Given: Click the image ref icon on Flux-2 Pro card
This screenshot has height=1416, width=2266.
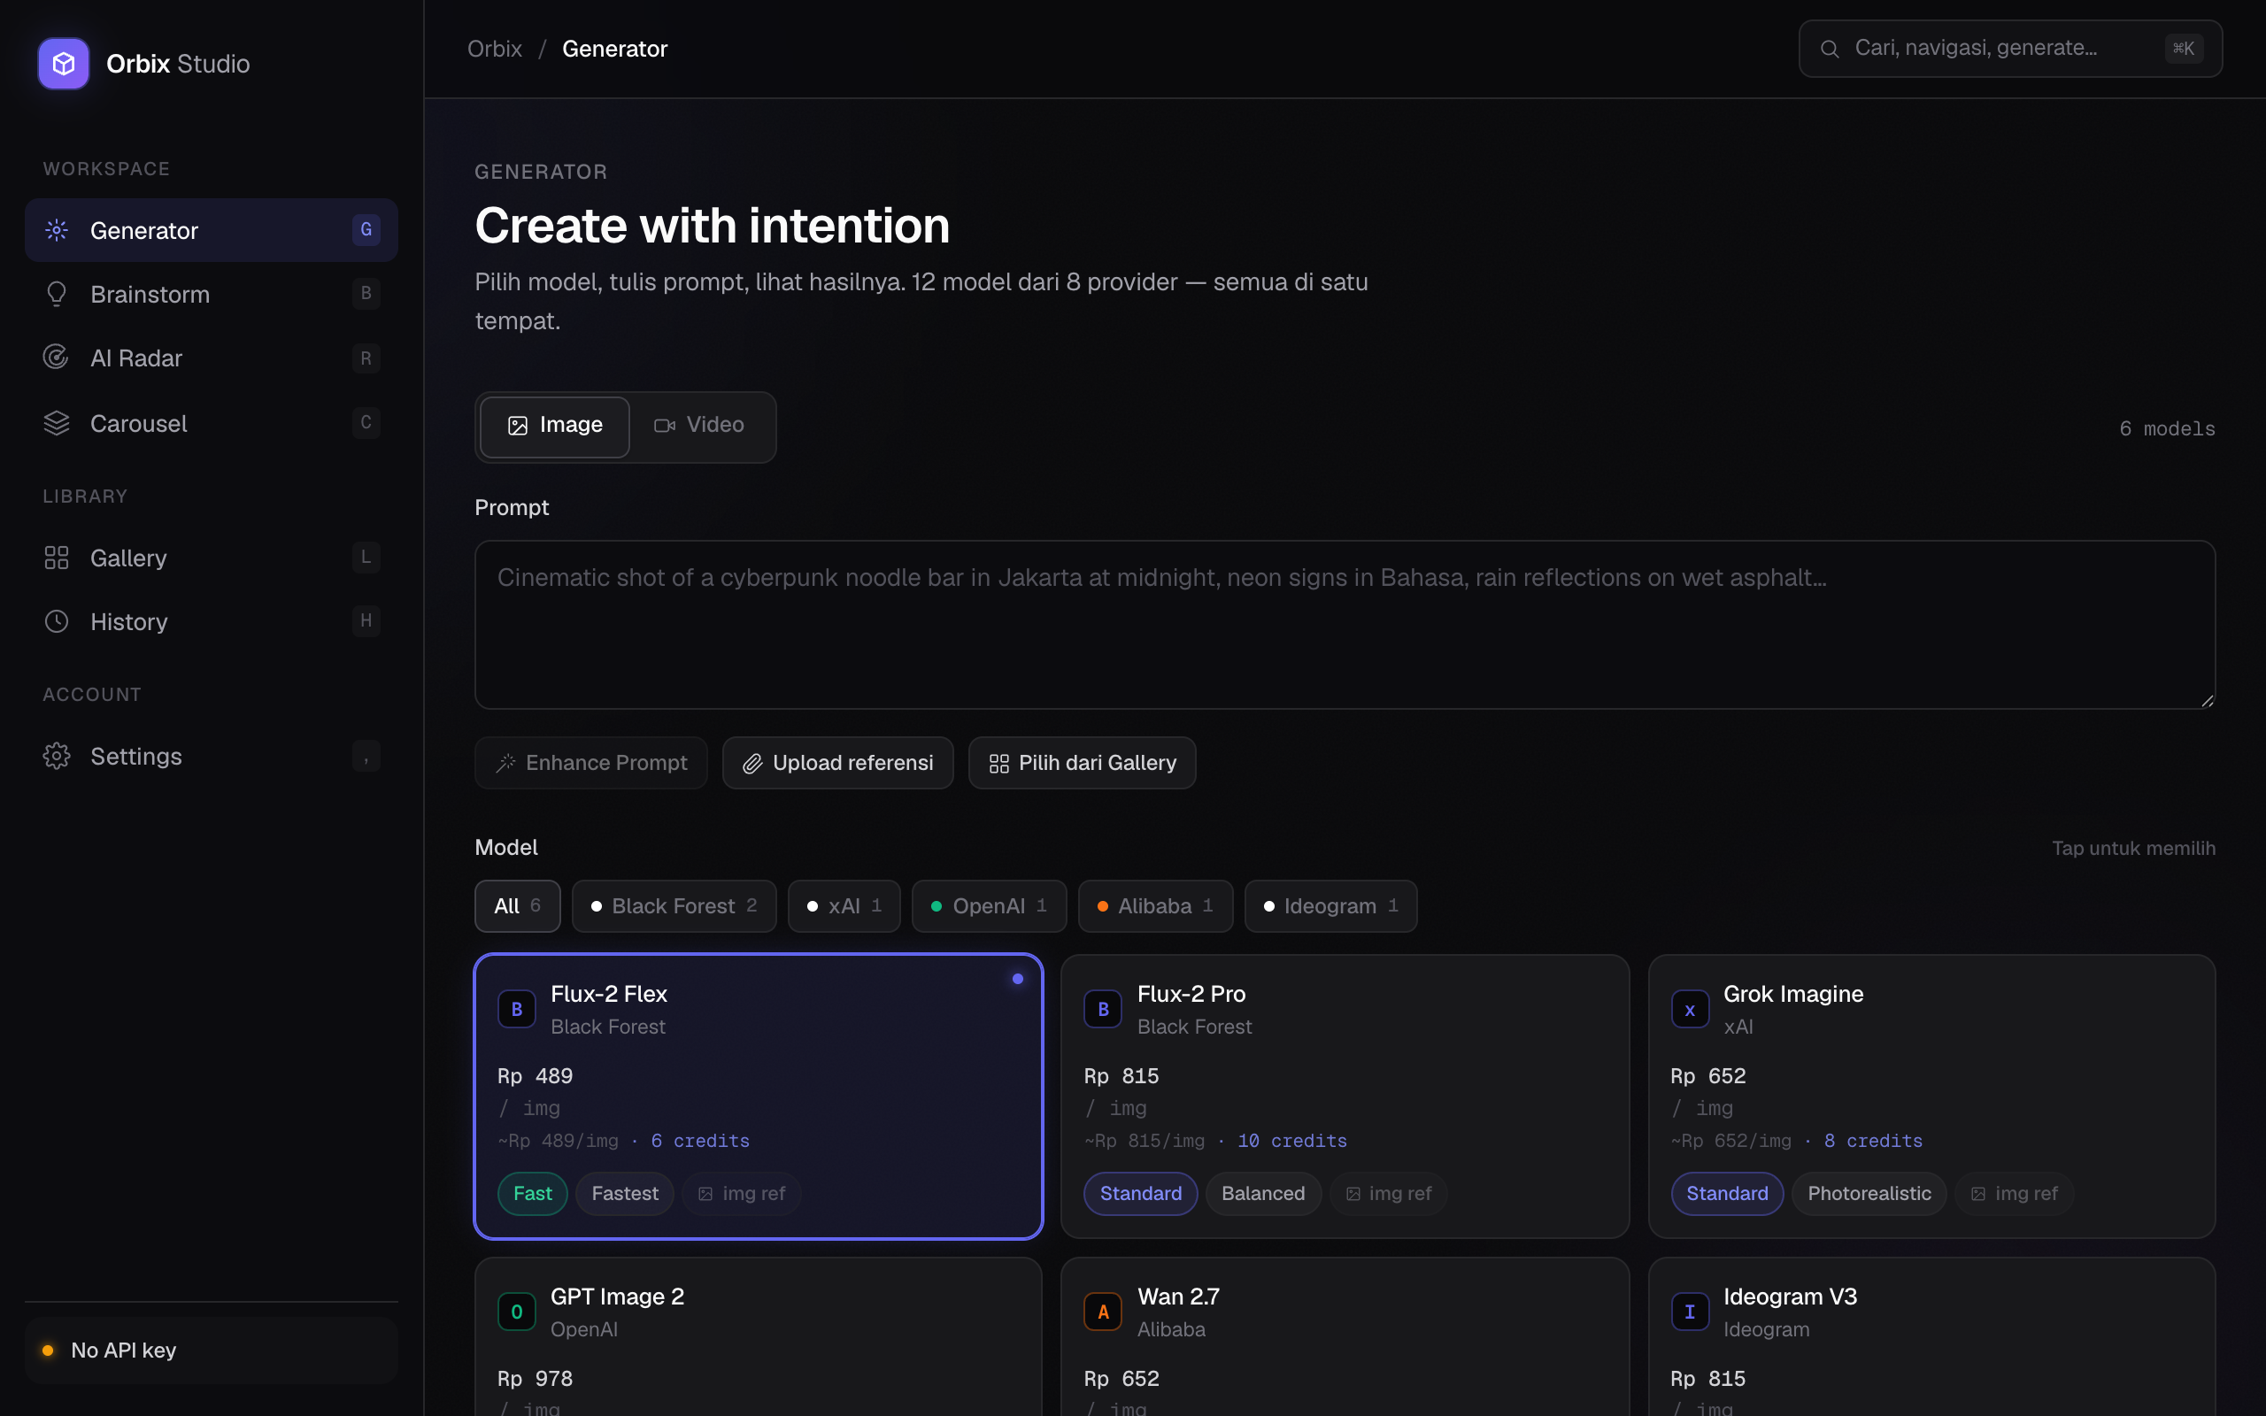Looking at the screenshot, I should tap(1353, 1194).
